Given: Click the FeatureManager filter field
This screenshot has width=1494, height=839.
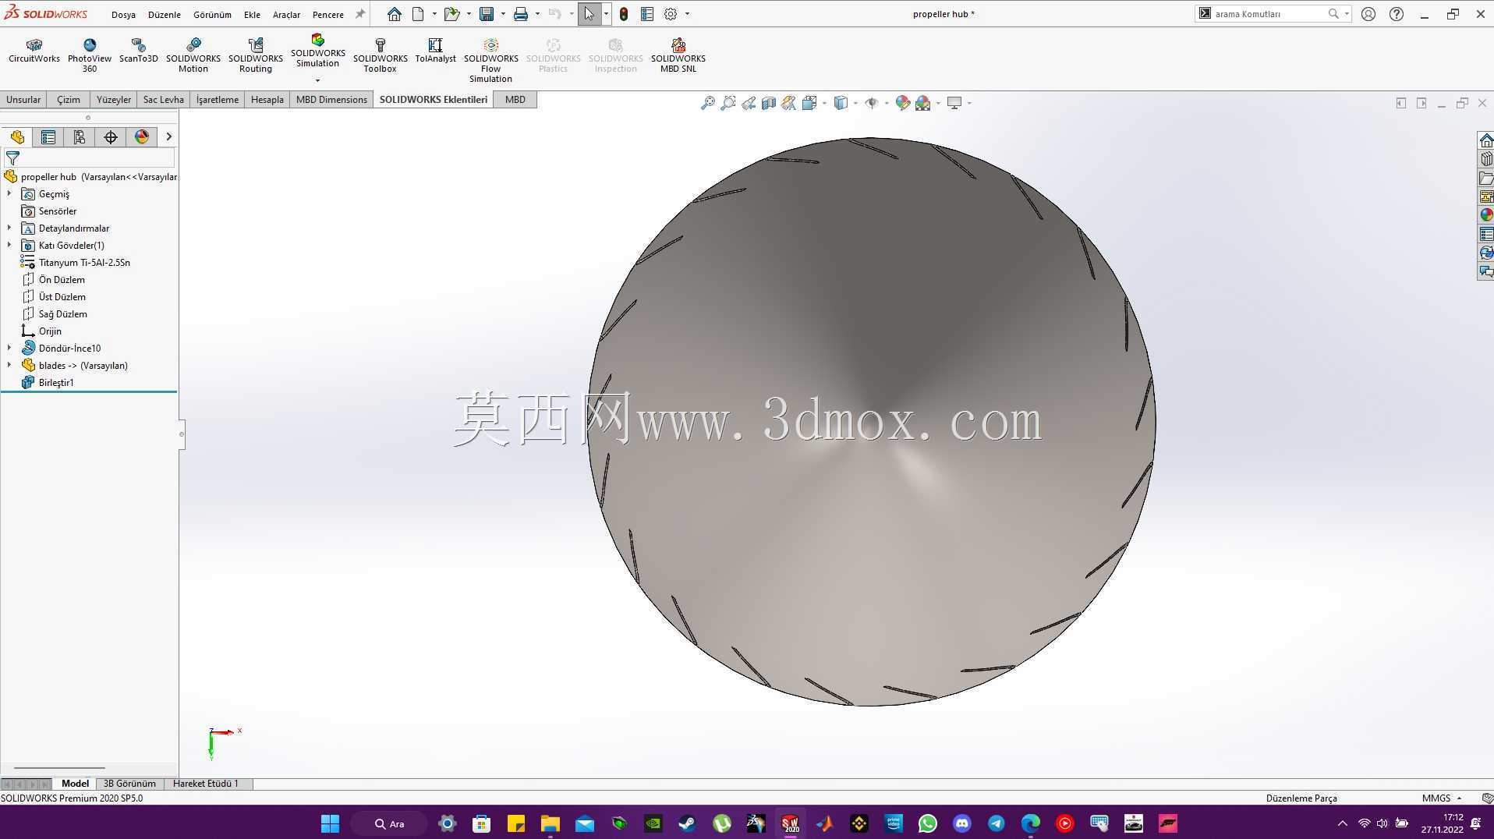Looking at the screenshot, I should (89, 158).
